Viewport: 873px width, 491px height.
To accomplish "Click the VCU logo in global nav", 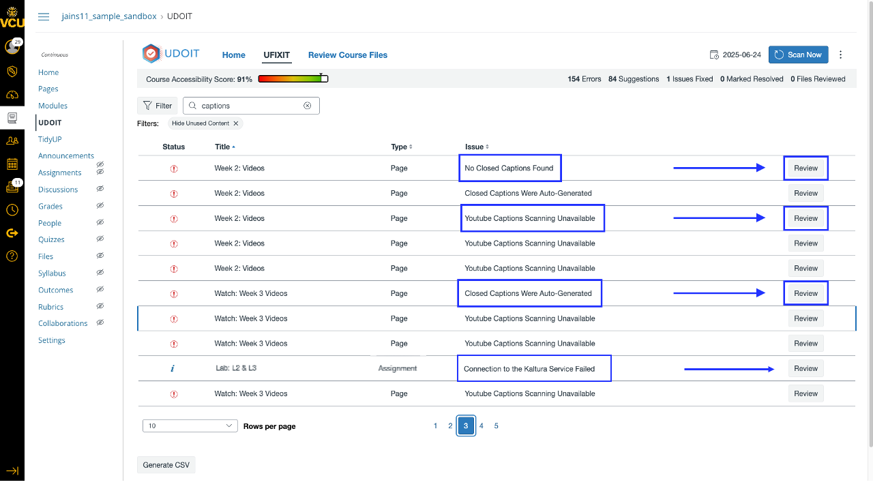I will click(12, 19).
